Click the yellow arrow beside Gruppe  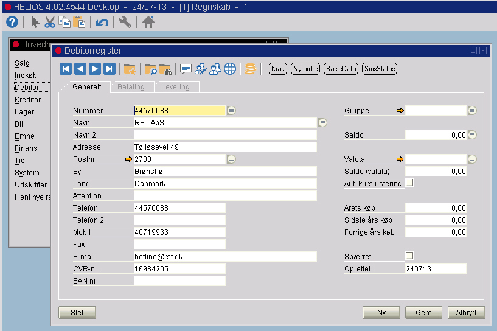click(x=400, y=110)
